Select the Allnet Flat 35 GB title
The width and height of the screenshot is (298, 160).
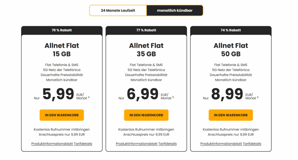click(x=146, y=50)
